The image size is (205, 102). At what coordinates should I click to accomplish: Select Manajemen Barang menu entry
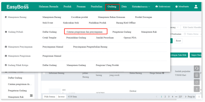(x=52, y=17)
